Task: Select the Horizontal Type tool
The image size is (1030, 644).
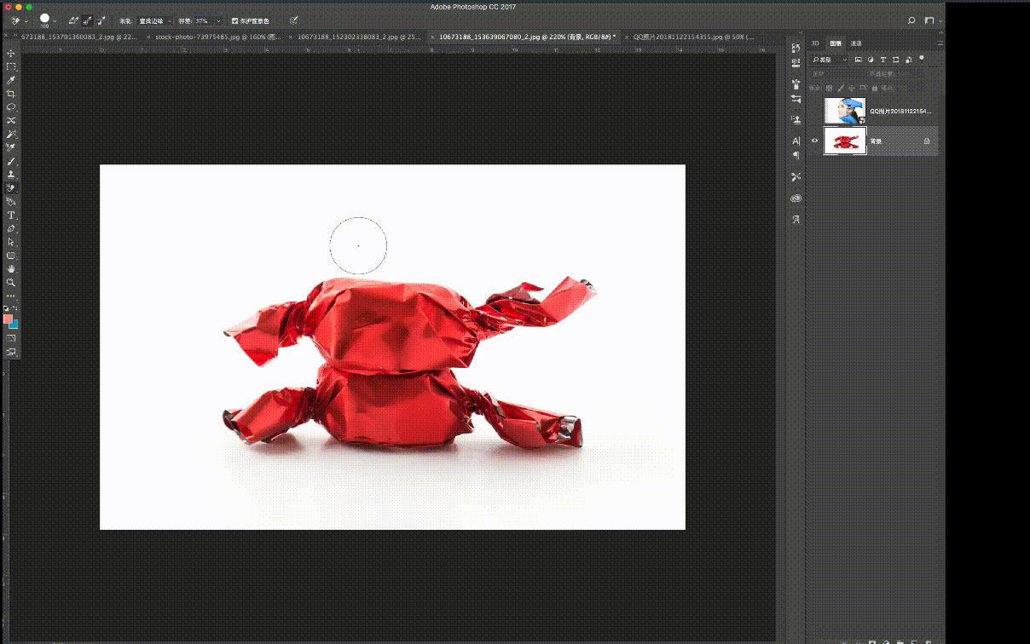Action: point(11,216)
